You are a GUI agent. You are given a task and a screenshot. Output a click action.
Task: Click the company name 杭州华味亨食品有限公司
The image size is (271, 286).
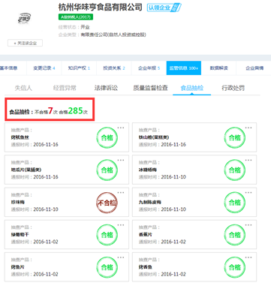coord(101,8)
